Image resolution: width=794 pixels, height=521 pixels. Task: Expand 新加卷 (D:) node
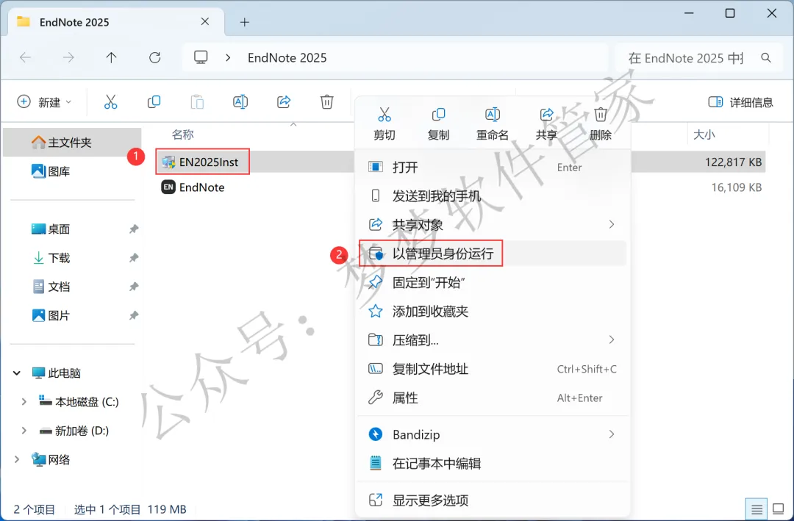24,431
